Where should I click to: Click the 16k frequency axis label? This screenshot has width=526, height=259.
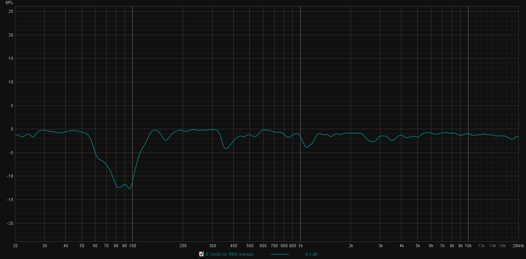(502, 246)
